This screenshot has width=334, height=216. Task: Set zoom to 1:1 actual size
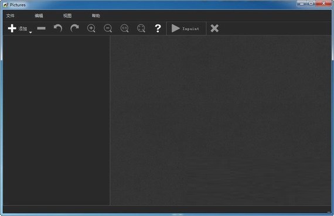coord(124,28)
